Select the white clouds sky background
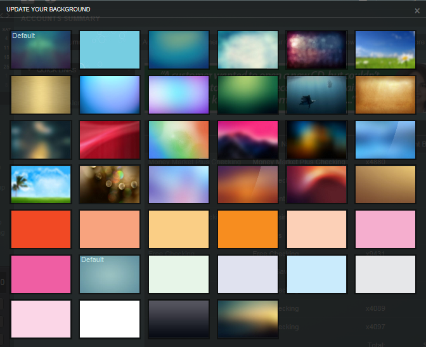Viewport: 426px width, 347px height. point(248,49)
